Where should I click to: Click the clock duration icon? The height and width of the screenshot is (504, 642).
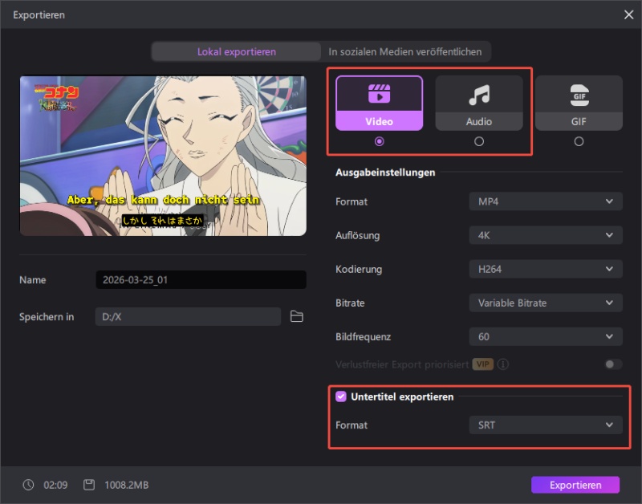(x=28, y=485)
